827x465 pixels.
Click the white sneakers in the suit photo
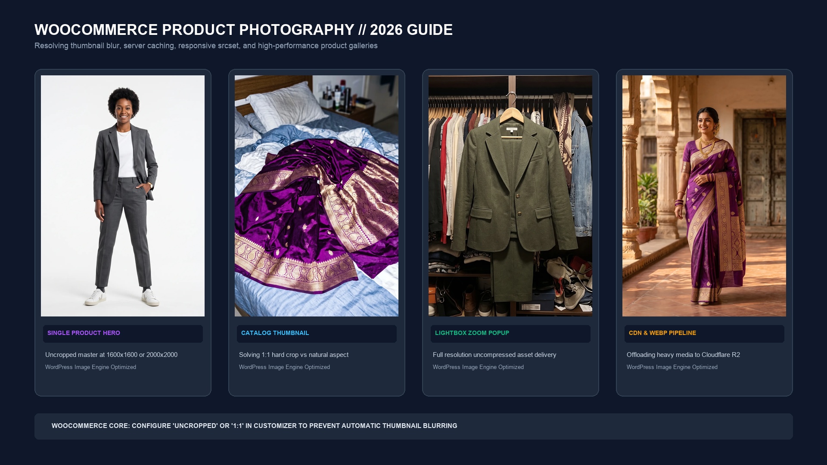tap(122, 297)
